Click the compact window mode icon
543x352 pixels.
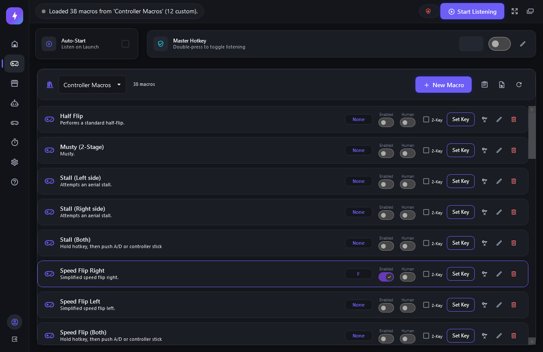coord(530,12)
